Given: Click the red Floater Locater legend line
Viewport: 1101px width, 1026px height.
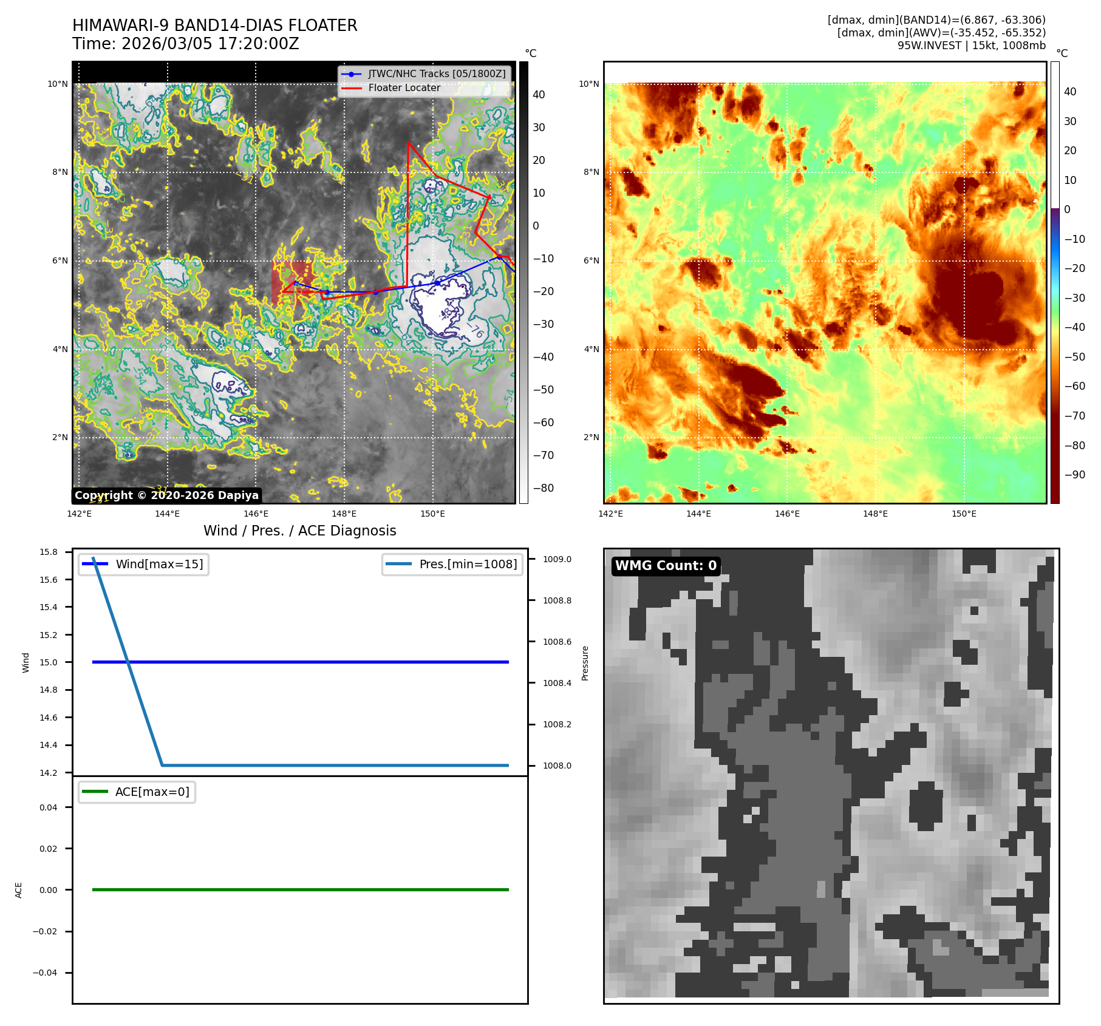Looking at the screenshot, I should (351, 88).
